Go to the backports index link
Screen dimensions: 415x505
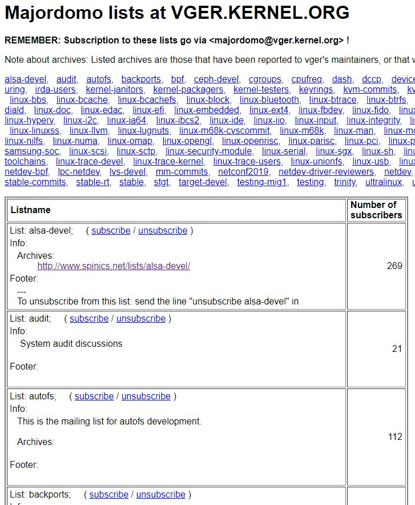141,79
